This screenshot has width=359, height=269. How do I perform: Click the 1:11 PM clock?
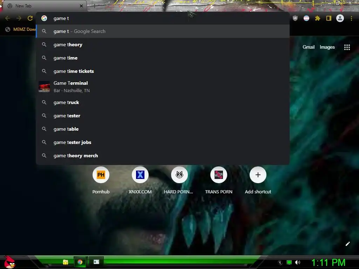[328, 262]
